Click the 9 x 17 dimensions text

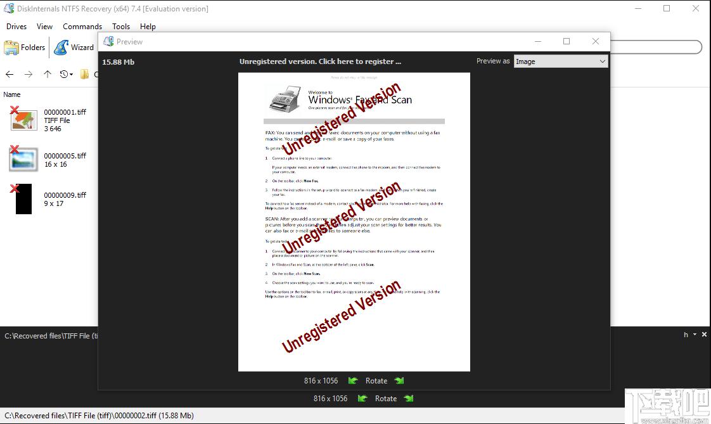point(53,203)
